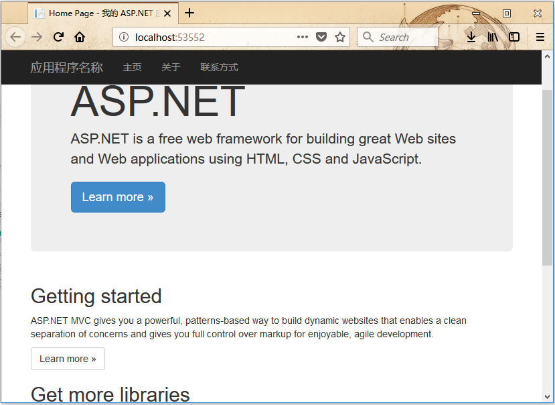Click the browser Back arrow button
555x405 pixels.
pos(15,38)
